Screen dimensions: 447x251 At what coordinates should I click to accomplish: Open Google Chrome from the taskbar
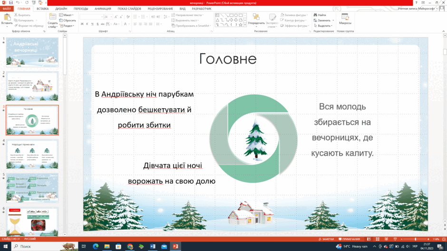(130, 246)
